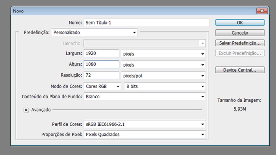Click the Largura value field

[101, 53]
